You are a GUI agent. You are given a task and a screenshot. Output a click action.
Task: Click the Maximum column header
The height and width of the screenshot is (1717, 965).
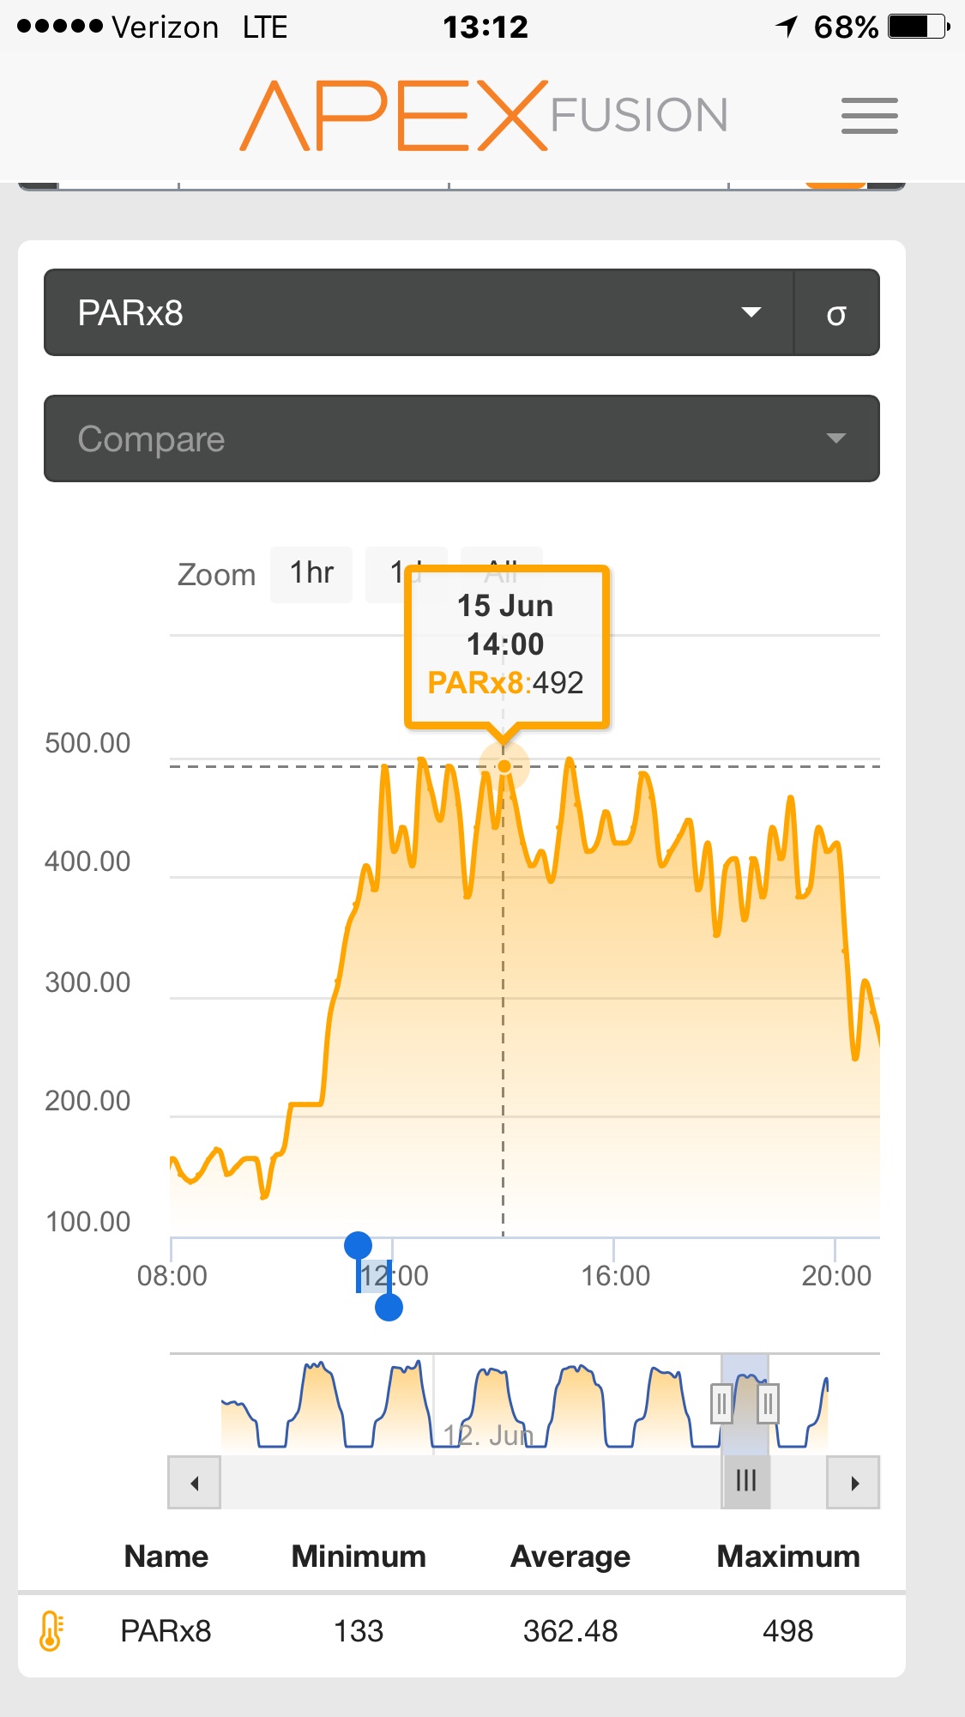click(x=787, y=1557)
